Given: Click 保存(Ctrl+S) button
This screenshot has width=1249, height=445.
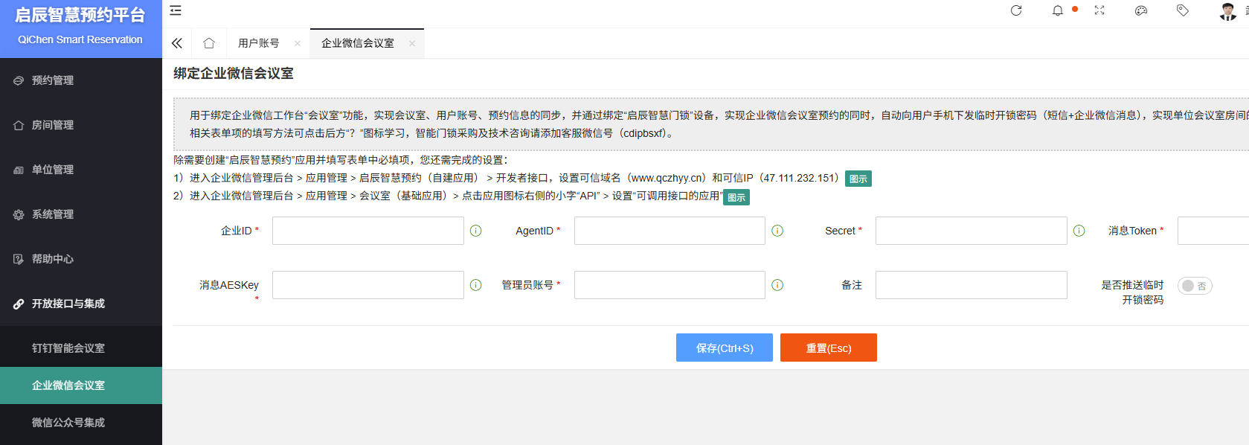Looking at the screenshot, I should pyautogui.click(x=725, y=348).
